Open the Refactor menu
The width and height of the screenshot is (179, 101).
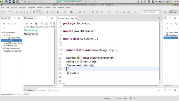(x=22, y=8)
